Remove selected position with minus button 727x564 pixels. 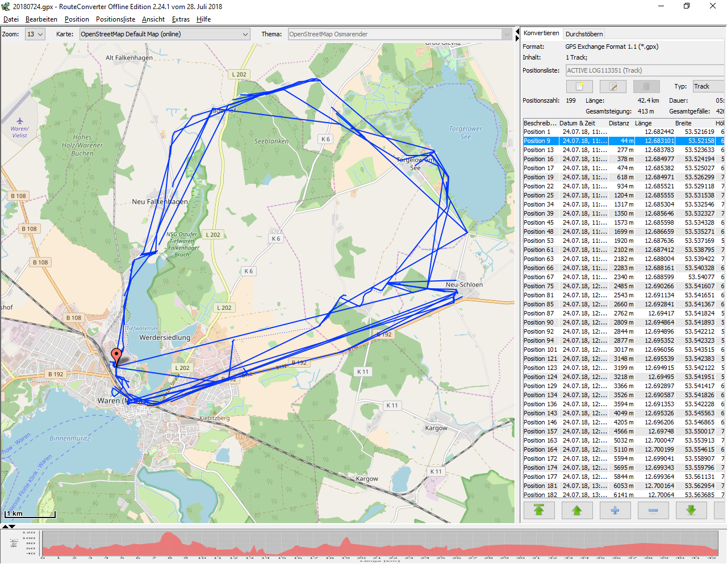[653, 510]
